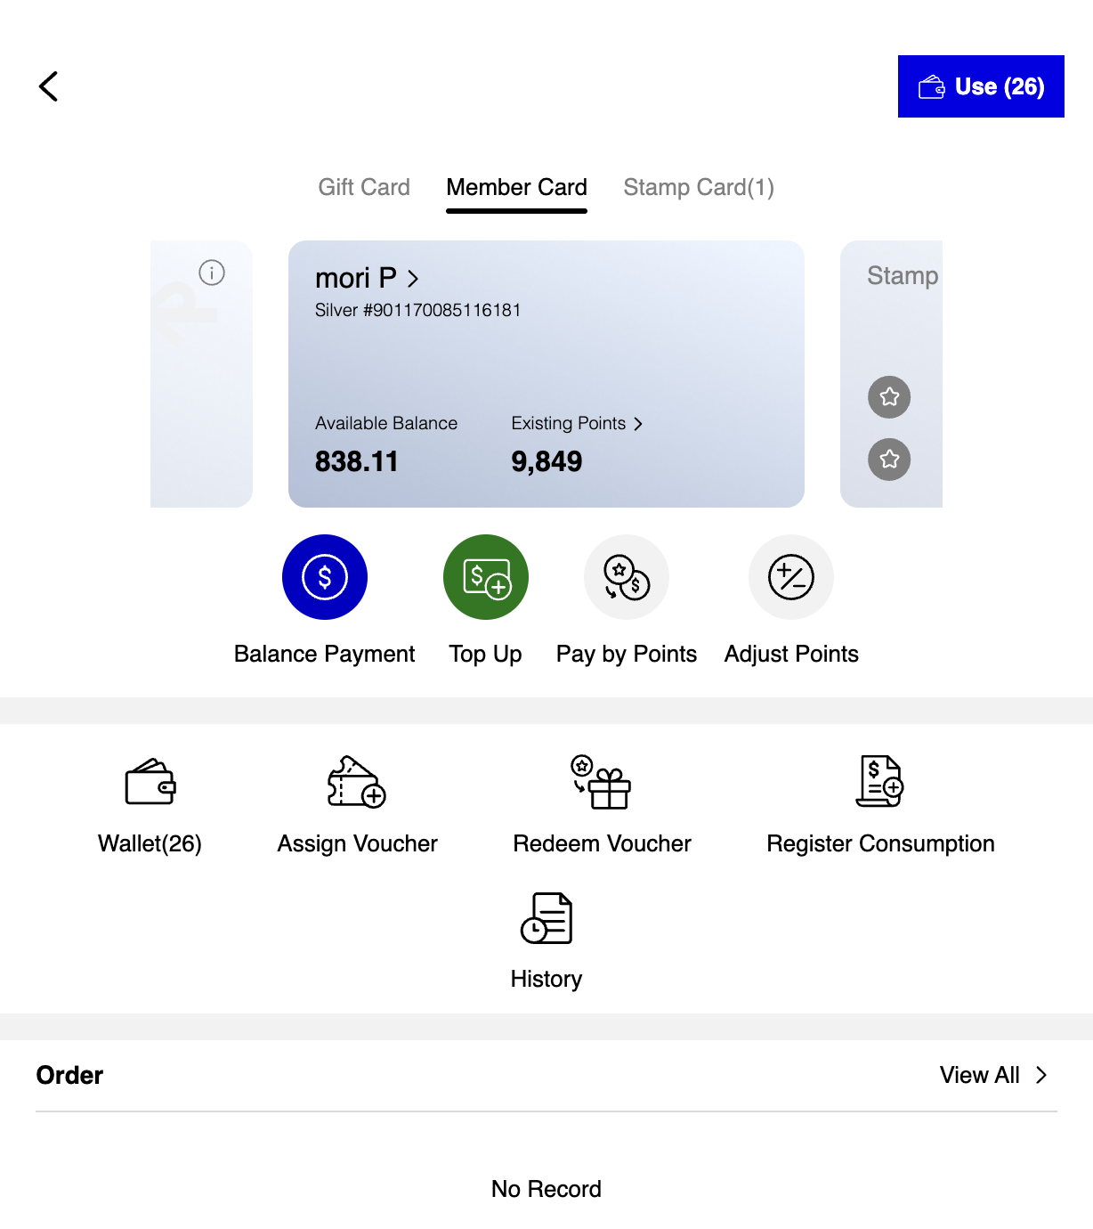View the History icon
The height and width of the screenshot is (1229, 1093).
tap(546, 918)
